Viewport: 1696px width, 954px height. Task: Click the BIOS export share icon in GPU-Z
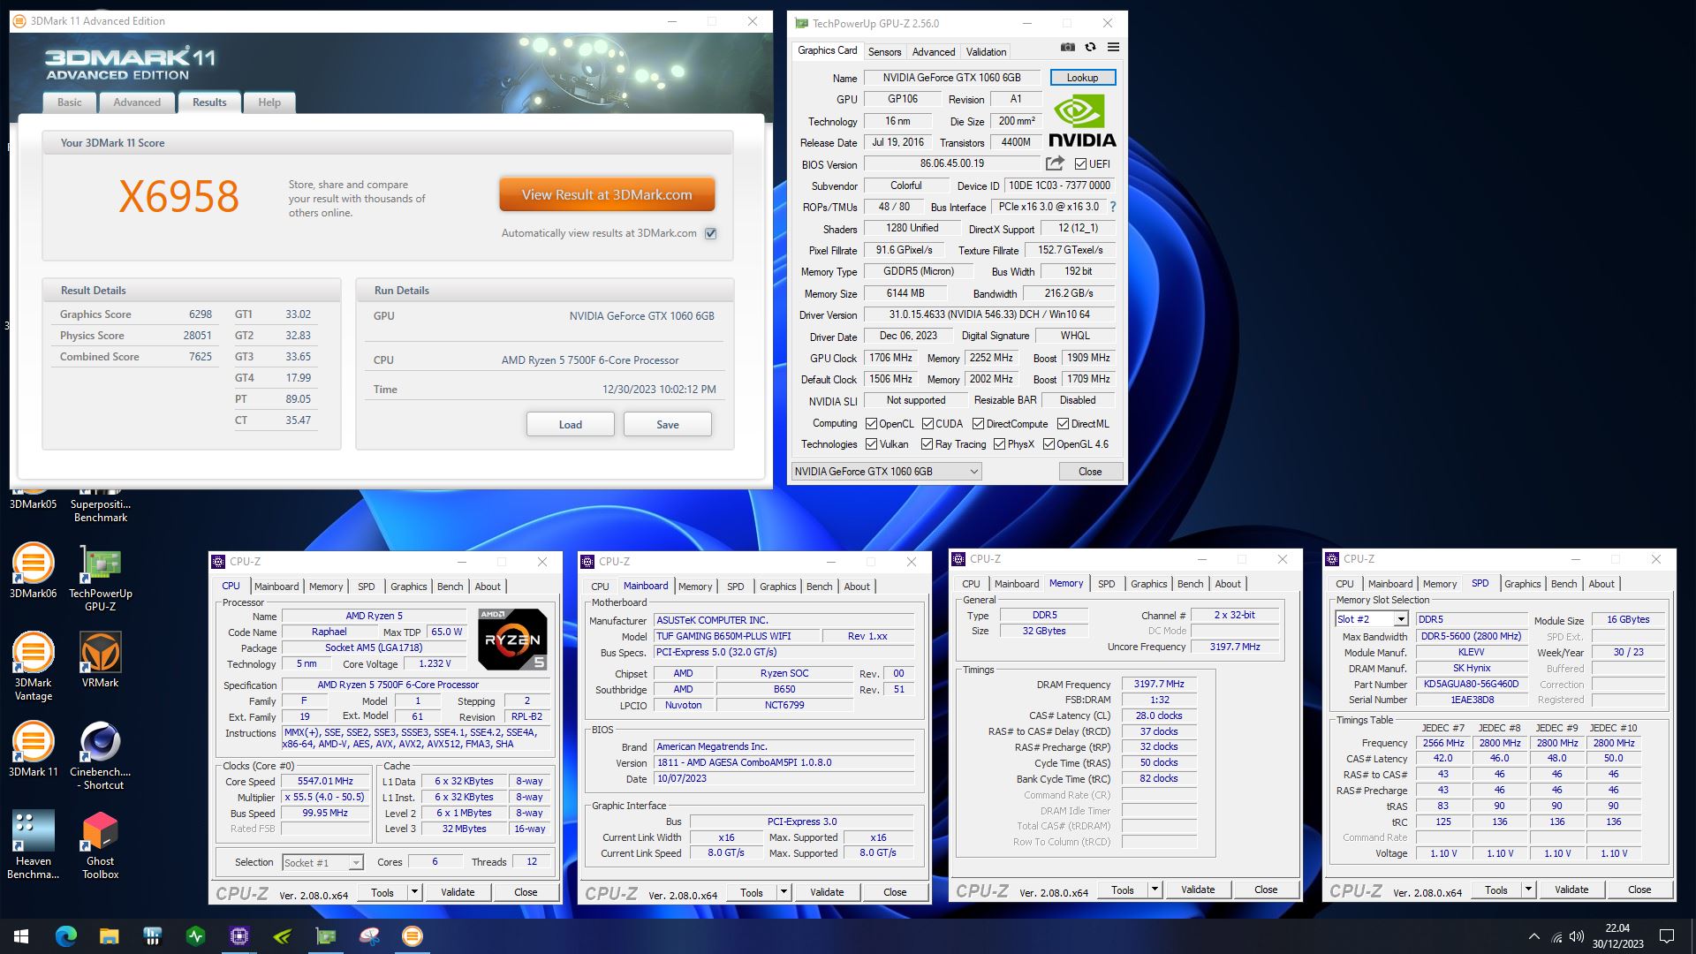pyautogui.click(x=1055, y=163)
